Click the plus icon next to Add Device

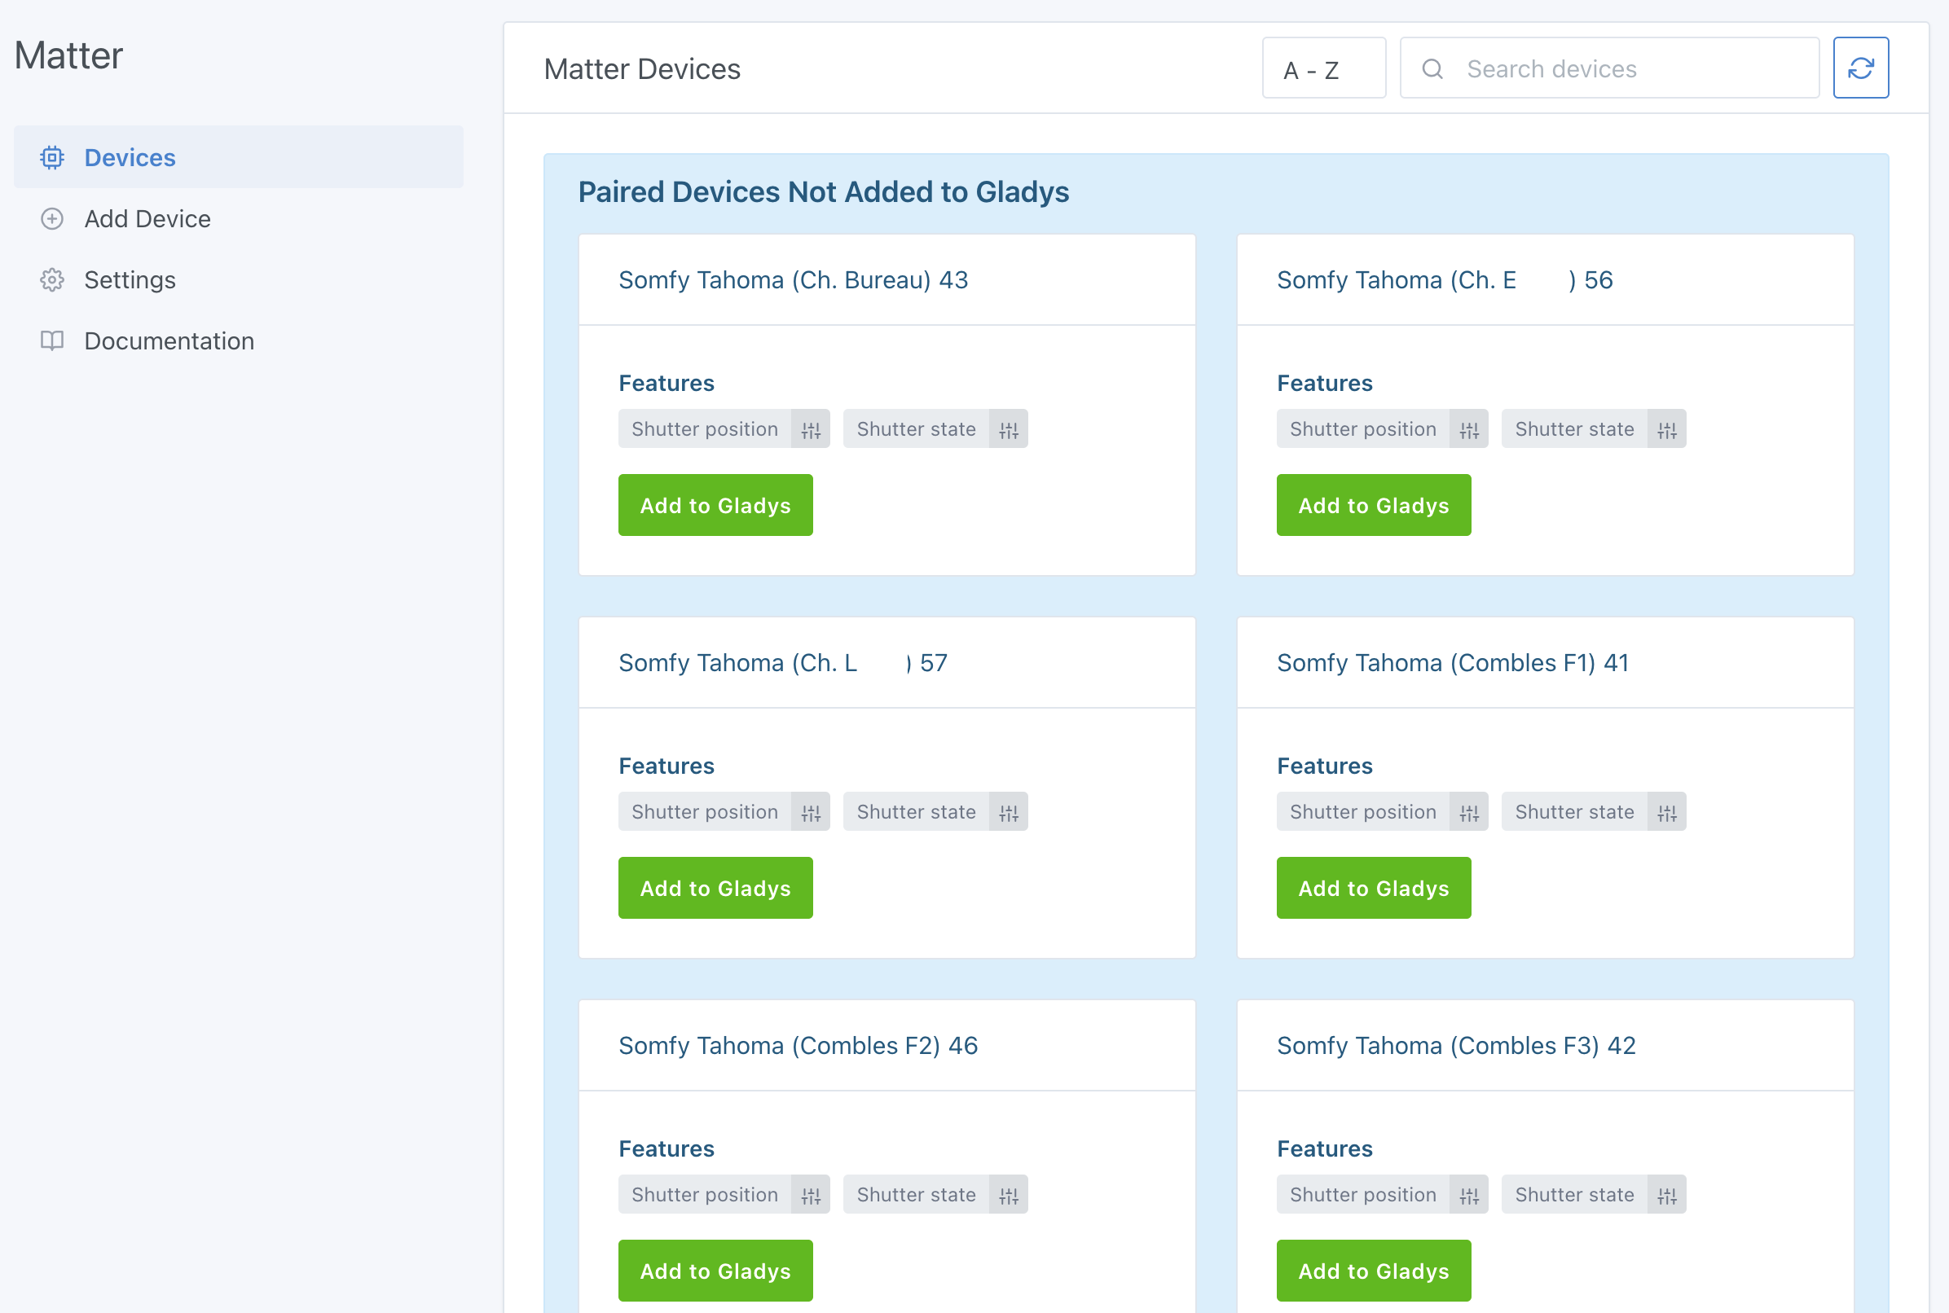point(52,218)
